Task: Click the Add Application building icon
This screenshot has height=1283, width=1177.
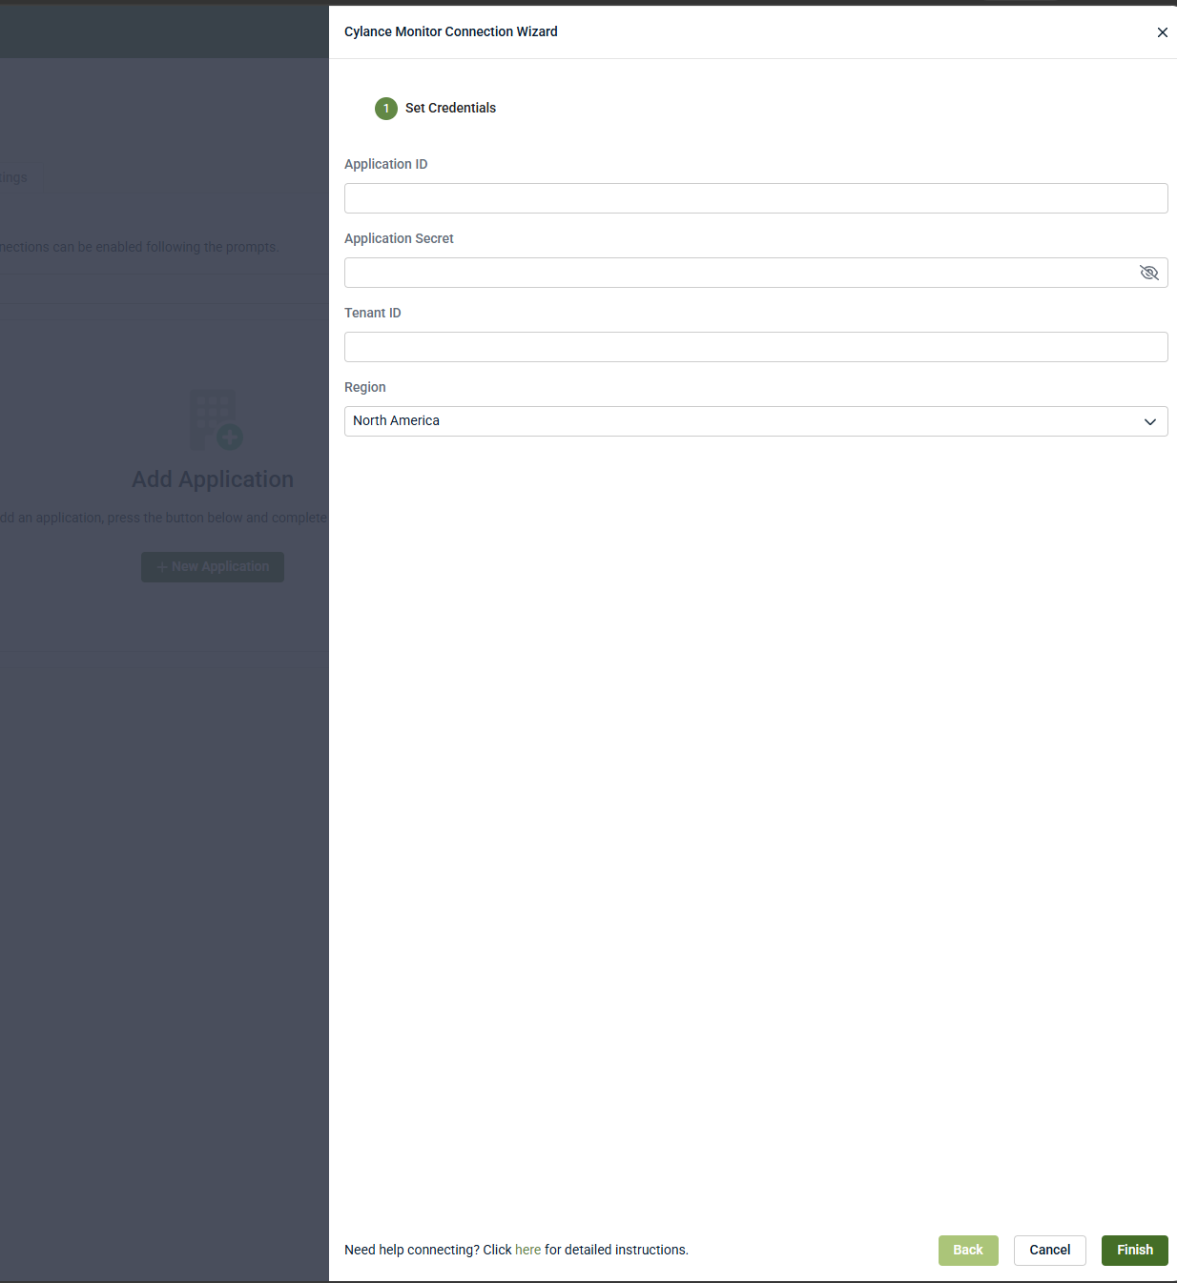Action: coord(216,419)
